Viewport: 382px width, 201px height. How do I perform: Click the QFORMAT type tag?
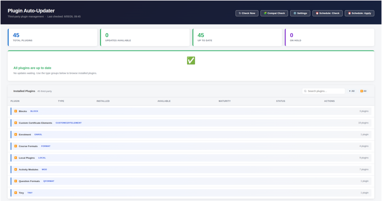coord(49,181)
